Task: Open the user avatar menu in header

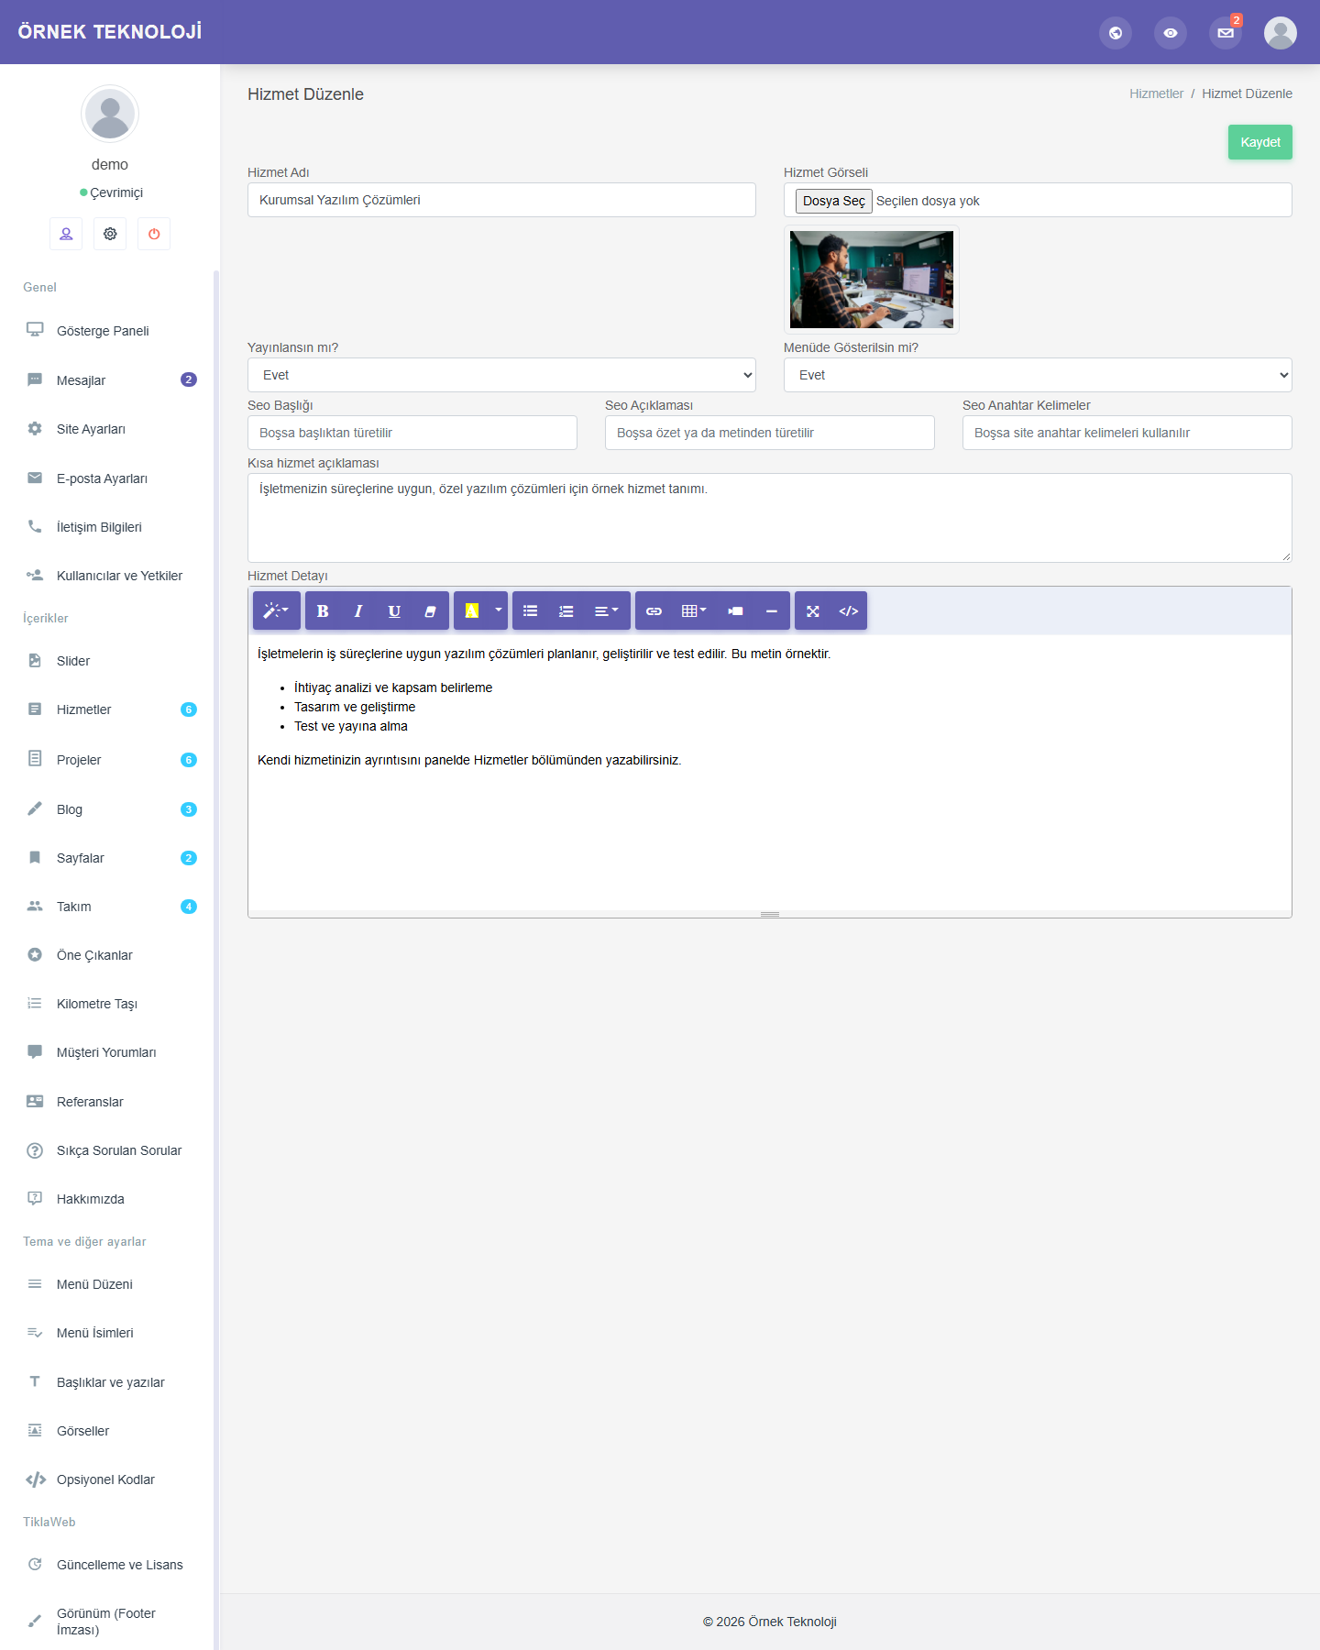Action: [1281, 33]
